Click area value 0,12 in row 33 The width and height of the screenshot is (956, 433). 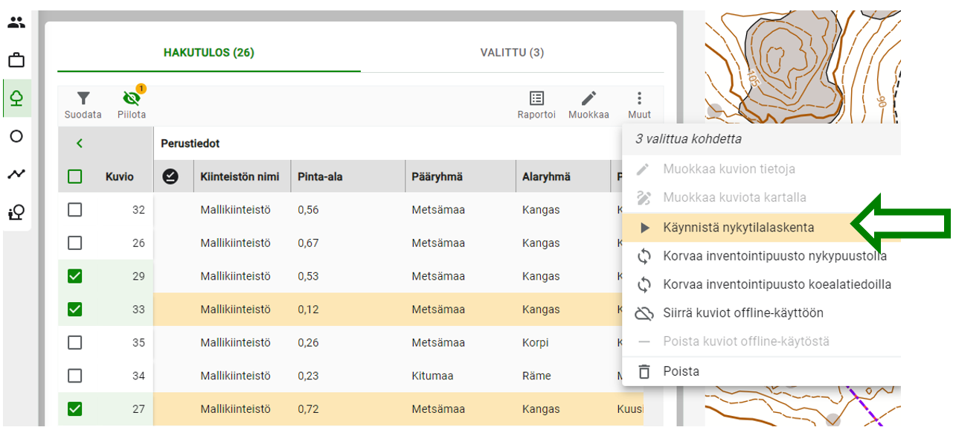coord(308,309)
